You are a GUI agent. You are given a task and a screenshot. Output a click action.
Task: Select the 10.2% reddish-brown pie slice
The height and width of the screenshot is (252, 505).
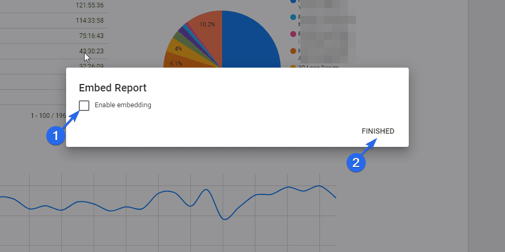[x=206, y=29]
